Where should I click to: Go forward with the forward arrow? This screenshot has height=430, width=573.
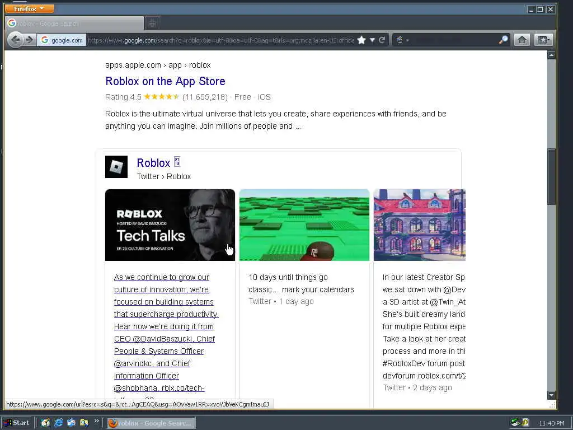pos(30,40)
